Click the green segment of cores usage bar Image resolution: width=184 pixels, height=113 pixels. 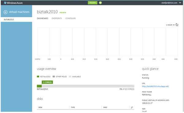point(39,86)
